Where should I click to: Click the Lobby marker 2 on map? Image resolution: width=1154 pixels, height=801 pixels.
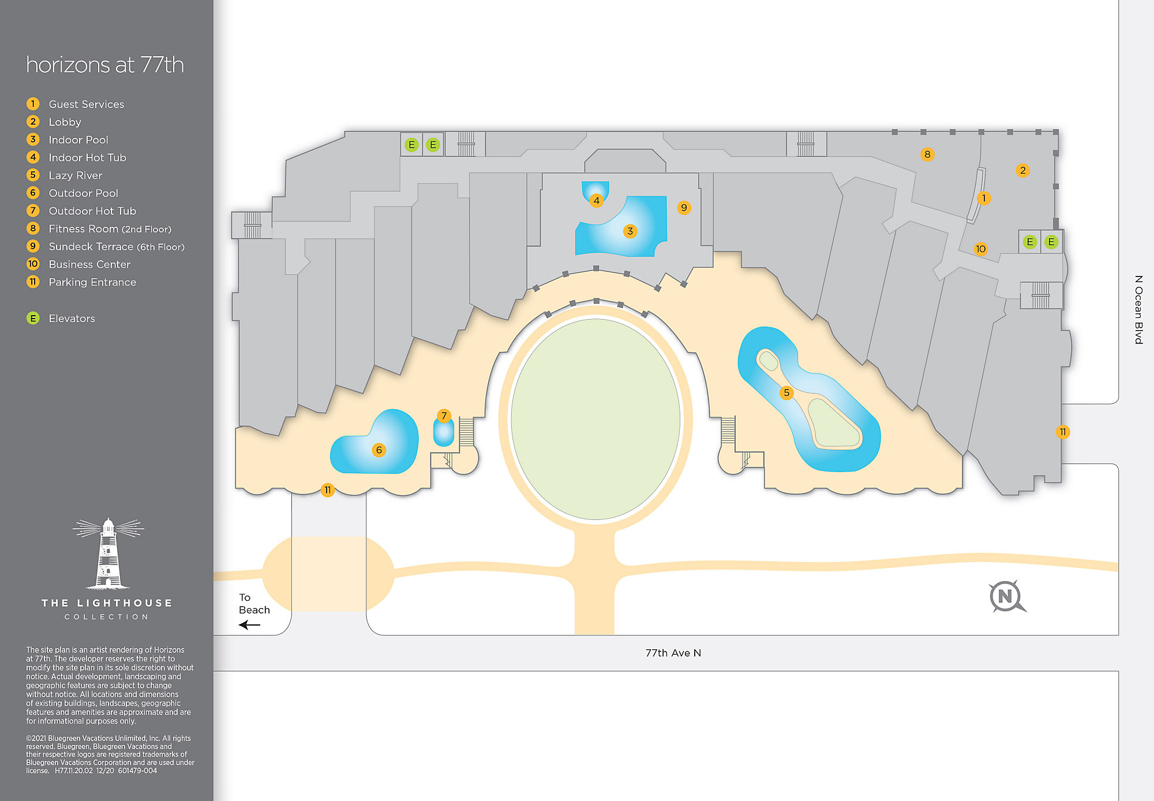pyautogui.click(x=1022, y=170)
